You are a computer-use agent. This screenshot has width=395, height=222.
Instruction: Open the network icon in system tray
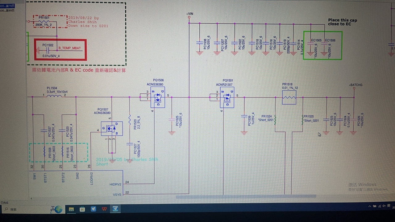click(379, 206)
